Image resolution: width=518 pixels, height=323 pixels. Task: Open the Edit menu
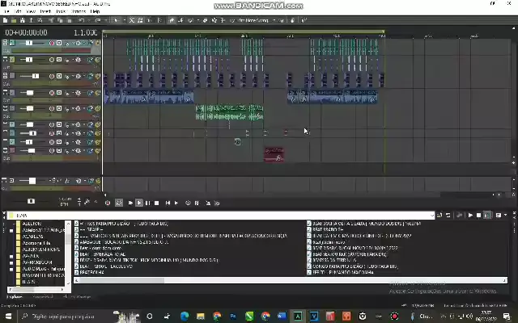(x=18, y=11)
